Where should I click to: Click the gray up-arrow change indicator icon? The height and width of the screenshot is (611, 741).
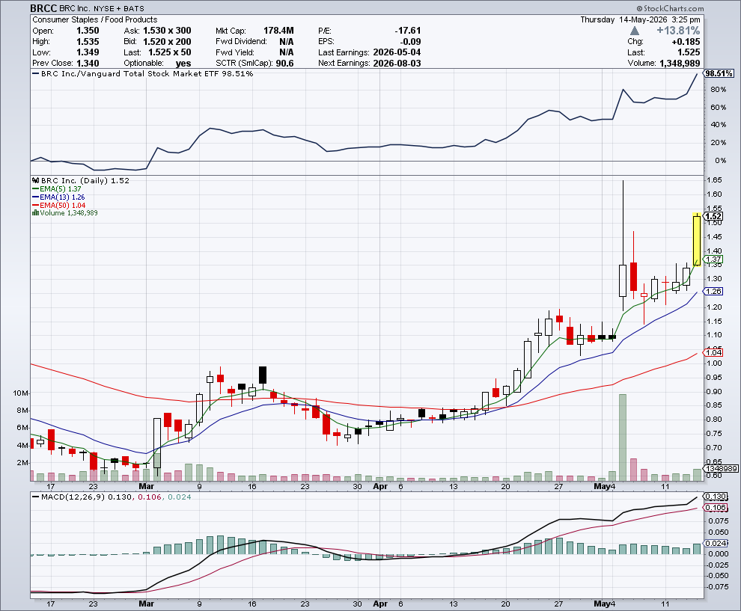(x=635, y=31)
